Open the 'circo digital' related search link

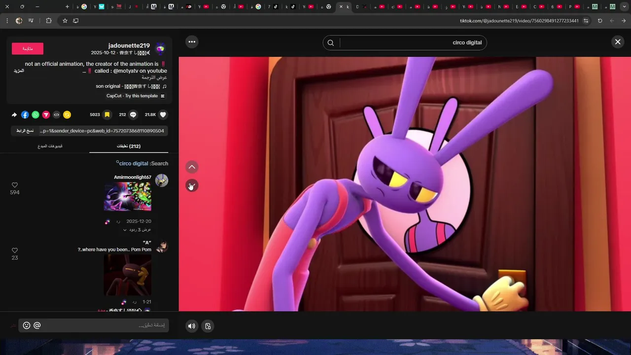[134, 163]
